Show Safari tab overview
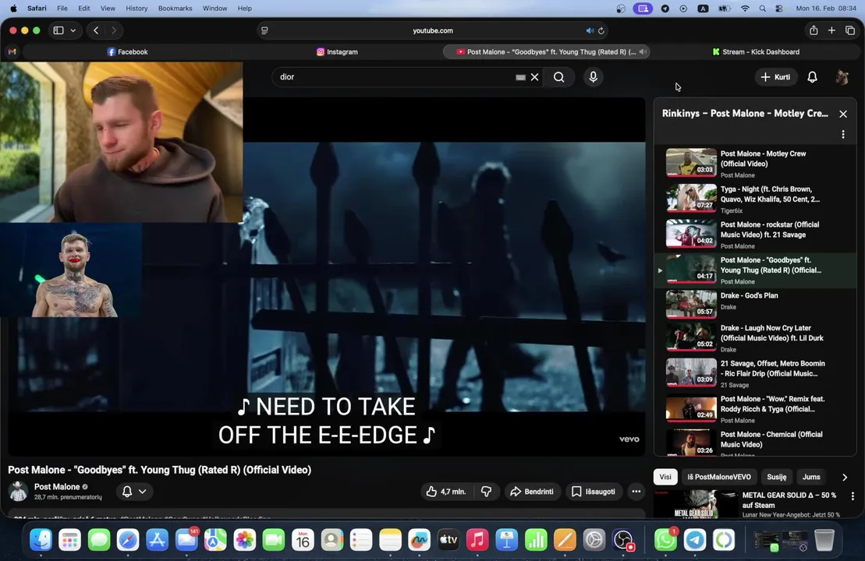Viewport: 865px width, 561px height. [850, 31]
